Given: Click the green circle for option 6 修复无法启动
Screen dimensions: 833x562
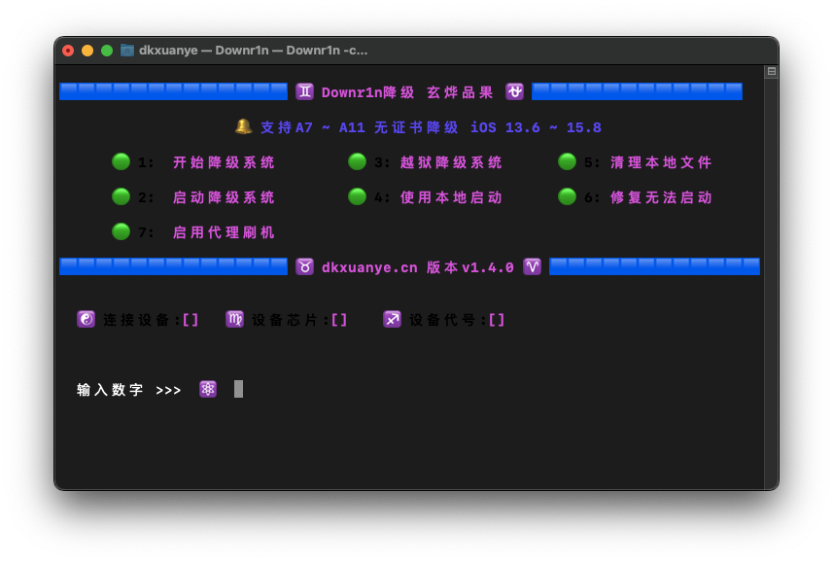Looking at the screenshot, I should (567, 196).
